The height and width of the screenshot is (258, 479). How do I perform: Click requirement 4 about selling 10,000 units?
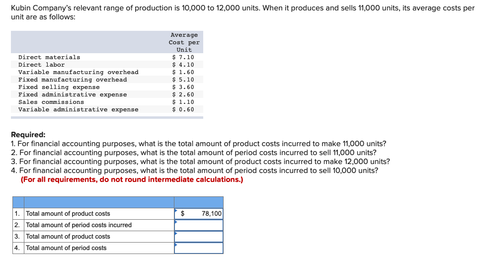pyautogui.click(x=195, y=171)
